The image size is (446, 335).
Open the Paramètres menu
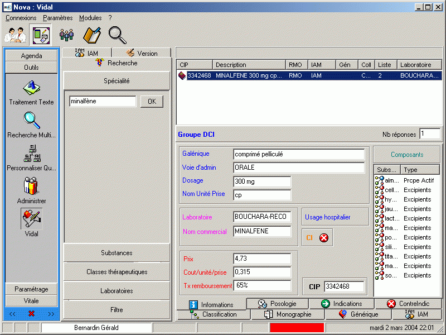point(57,18)
